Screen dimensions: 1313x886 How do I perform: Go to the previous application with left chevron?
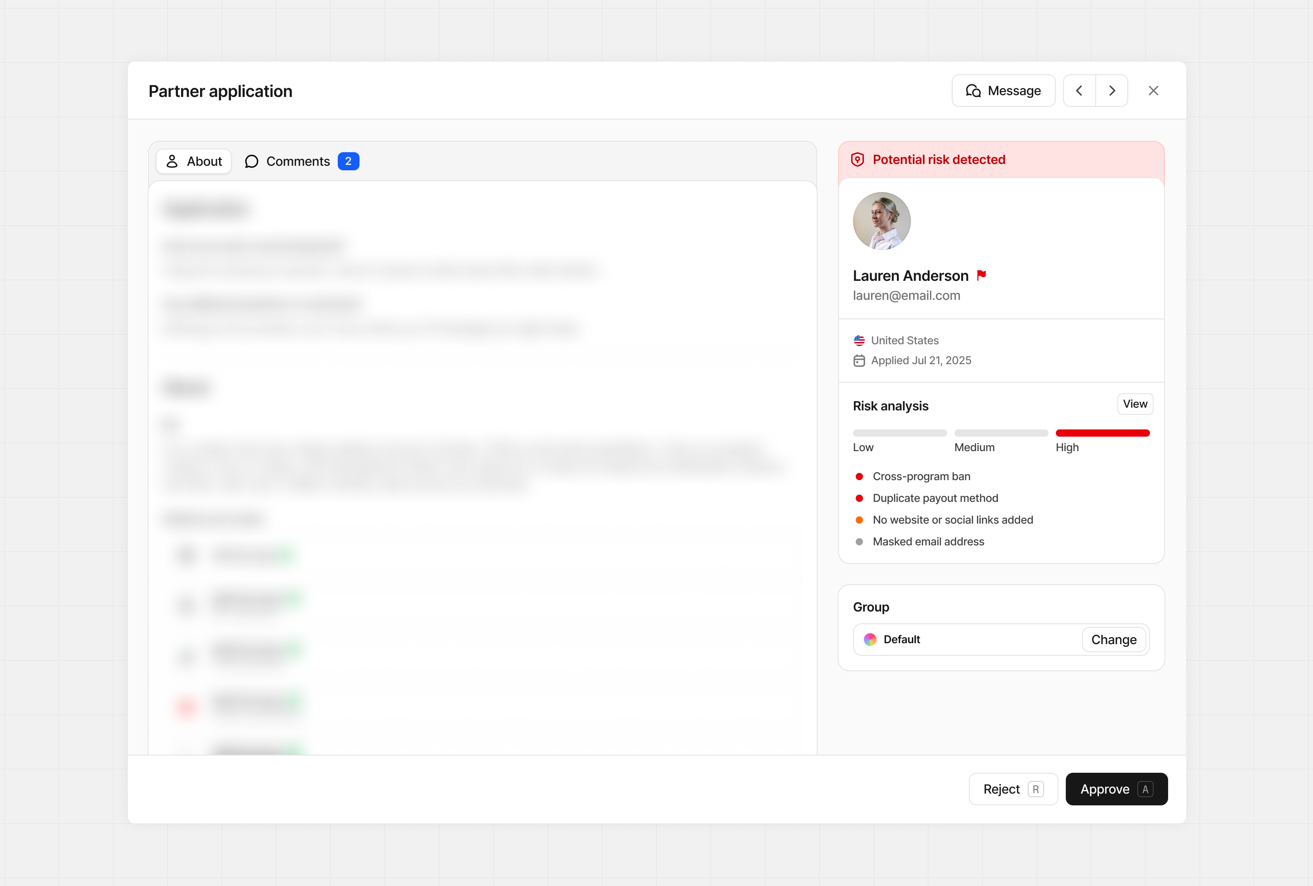tap(1079, 91)
